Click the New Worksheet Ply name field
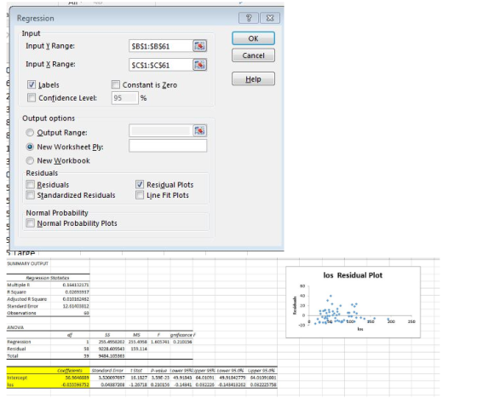The height and width of the screenshot is (404, 477). pos(168,146)
